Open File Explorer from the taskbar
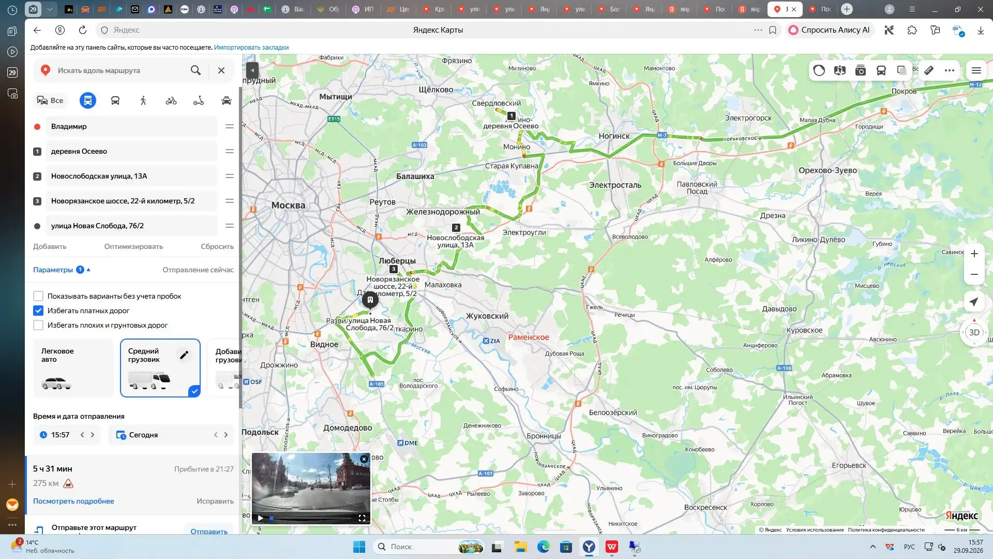The image size is (993, 559). pyautogui.click(x=520, y=547)
